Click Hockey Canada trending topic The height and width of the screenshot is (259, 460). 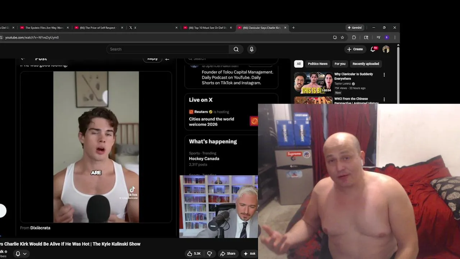coord(204,159)
